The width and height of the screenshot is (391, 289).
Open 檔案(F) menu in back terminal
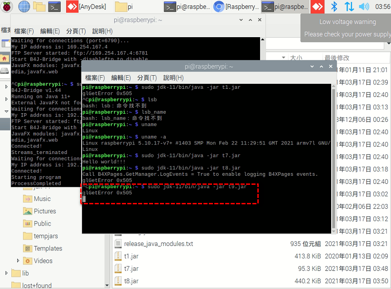click(x=24, y=31)
